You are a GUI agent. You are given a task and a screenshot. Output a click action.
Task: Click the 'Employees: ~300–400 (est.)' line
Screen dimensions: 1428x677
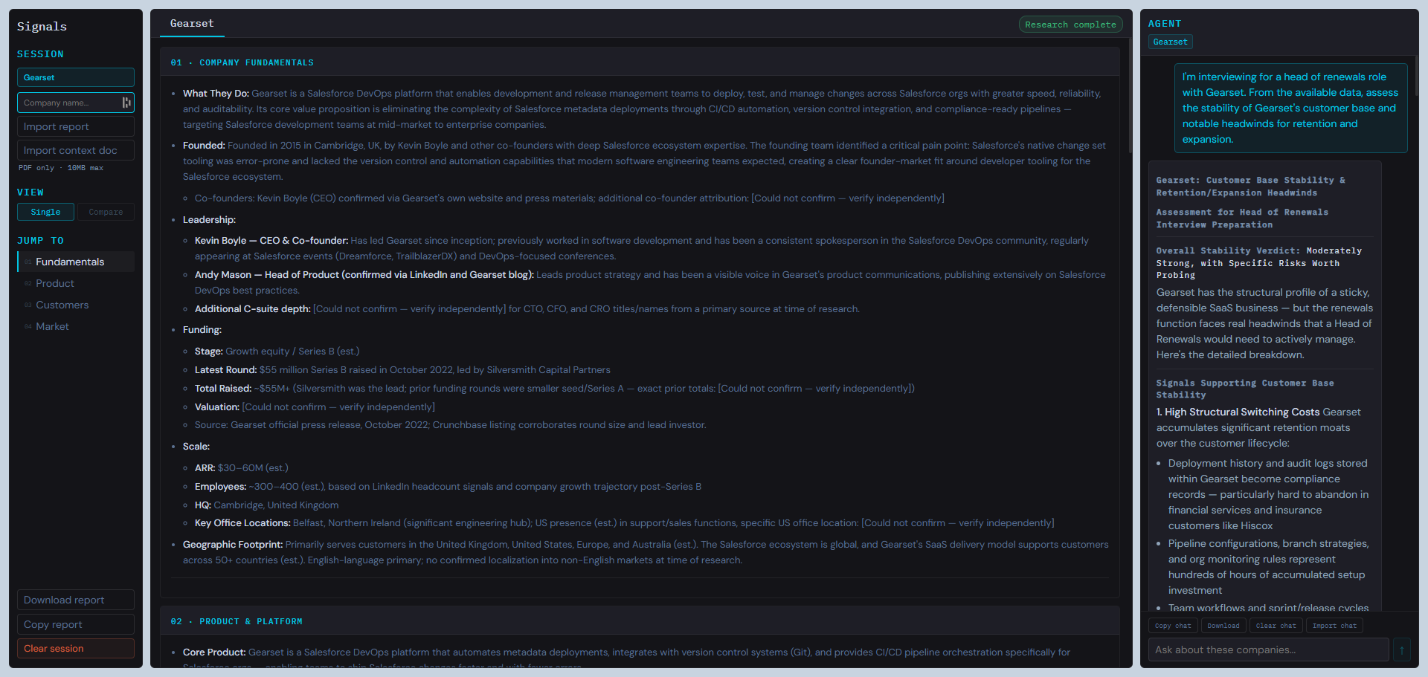coord(448,487)
